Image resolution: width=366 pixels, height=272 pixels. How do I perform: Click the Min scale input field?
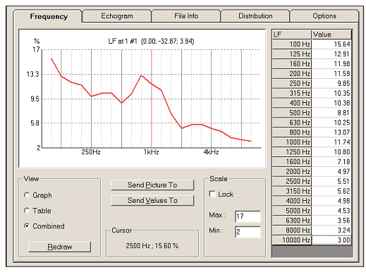tap(248, 232)
